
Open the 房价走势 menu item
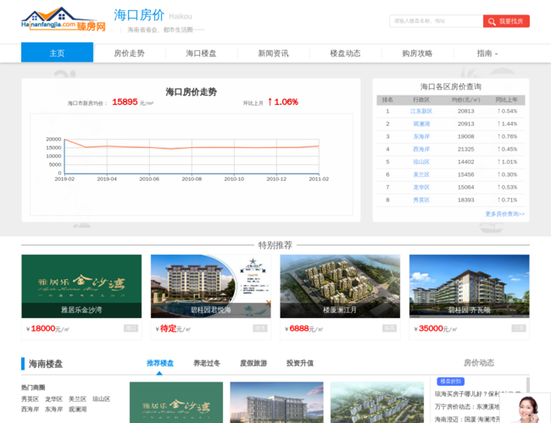pyautogui.click(x=130, y=53)
